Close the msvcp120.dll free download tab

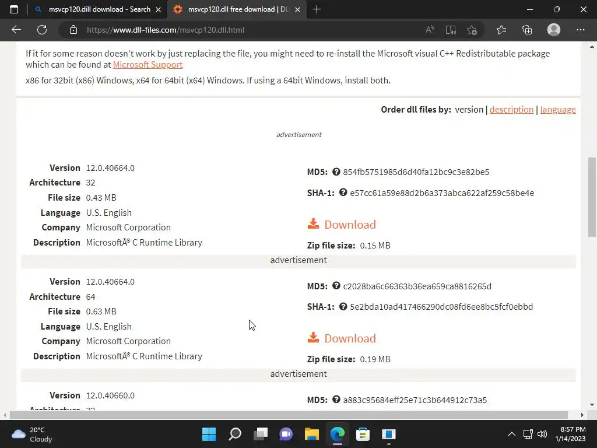tap(298, 9)
